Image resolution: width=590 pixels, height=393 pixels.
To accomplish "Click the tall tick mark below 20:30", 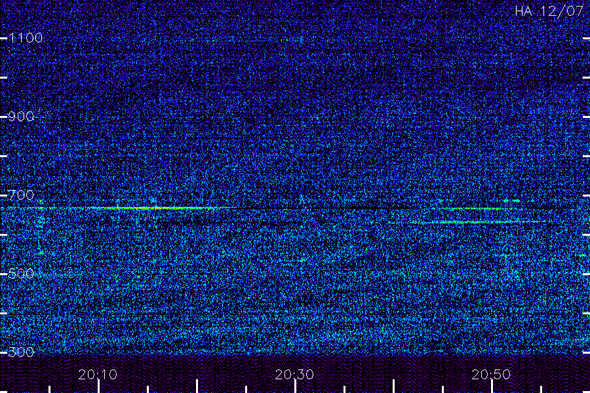I will point(296,386).
